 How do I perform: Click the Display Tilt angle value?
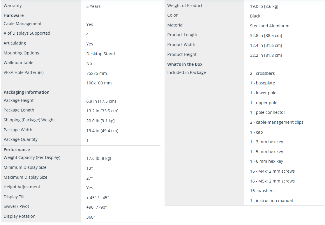(x=98, y=198)
